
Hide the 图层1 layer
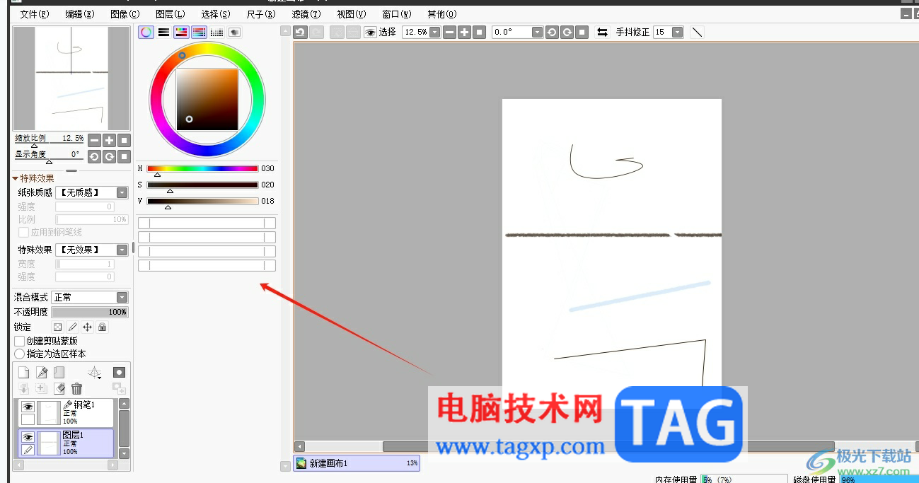(28, 437)
